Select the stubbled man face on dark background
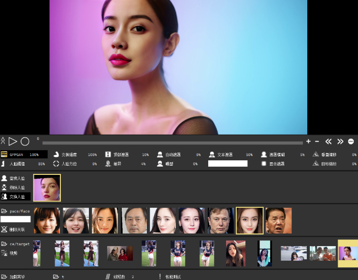Screen dimensions: 358x280 click(221, 221)
